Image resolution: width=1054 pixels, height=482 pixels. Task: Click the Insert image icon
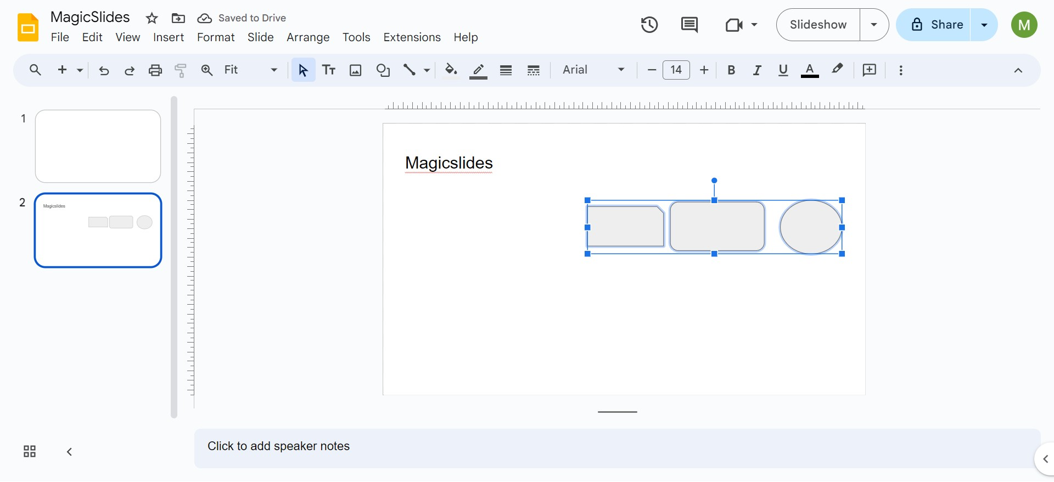[356, 70]
